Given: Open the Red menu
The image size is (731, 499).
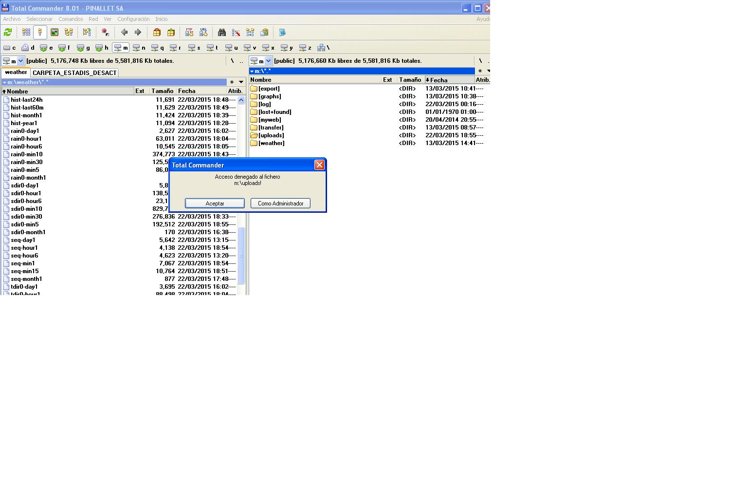Looking at the screenshot, I should [93, 19].
